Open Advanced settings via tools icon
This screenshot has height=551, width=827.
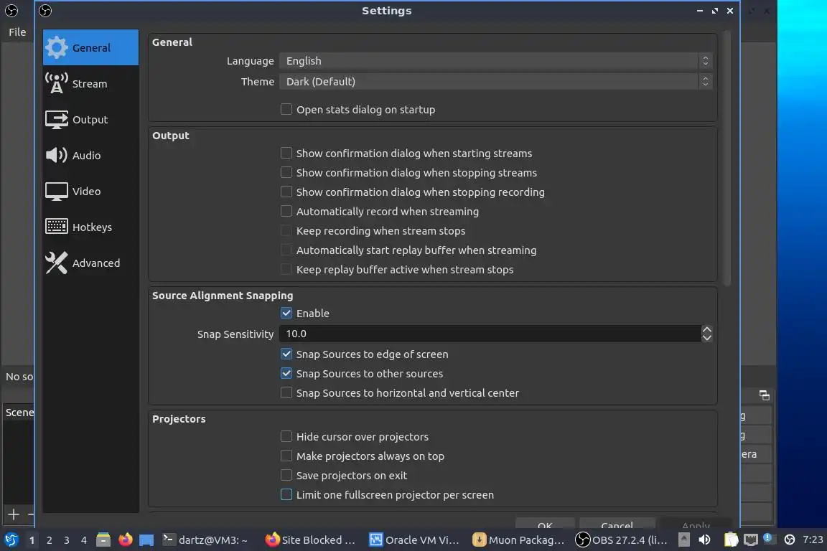click(57, 263)
